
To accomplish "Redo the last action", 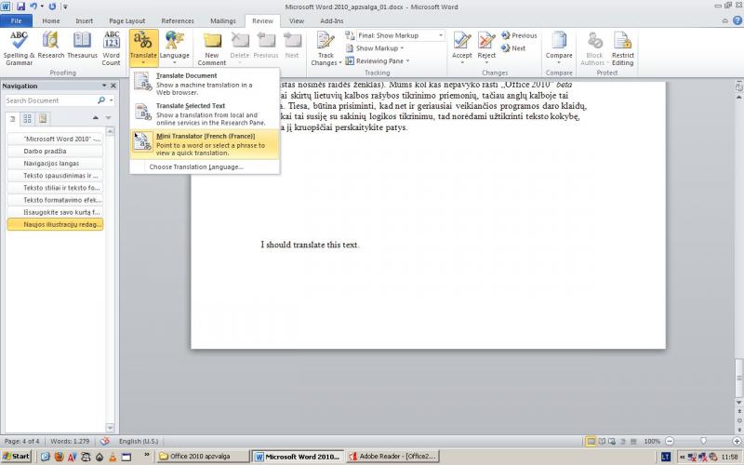I will (52, 7).
